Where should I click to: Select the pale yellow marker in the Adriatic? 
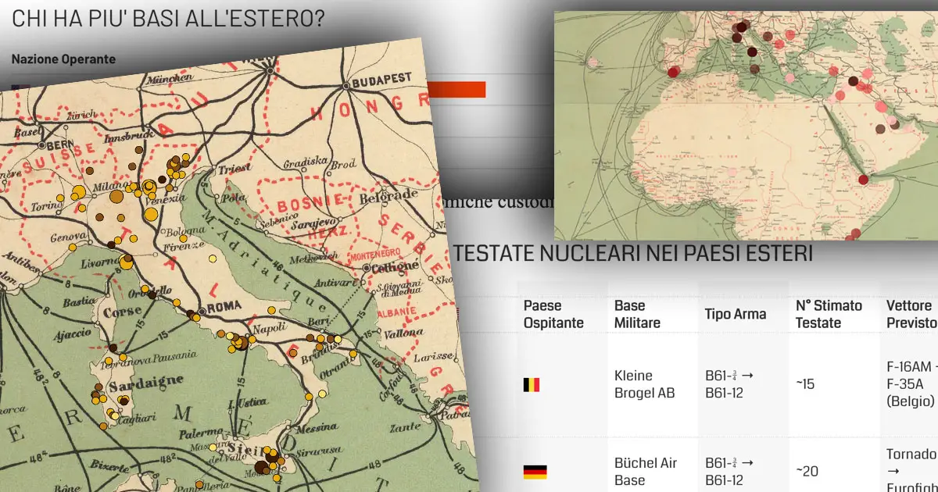(x=213, y=258)
